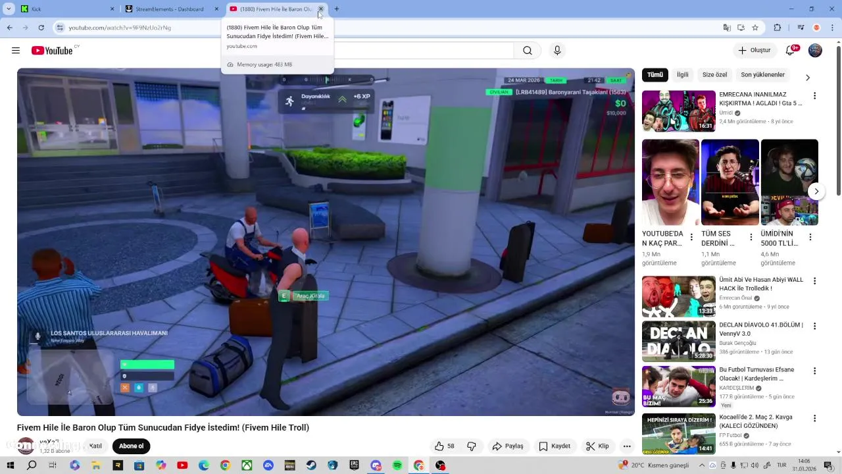Screen dimensions: 842x474
Task: Open options for EMRECANA INANILMAZ KIŞKIRTMA video
Action: pyautogui.click(x=814, y=96)
